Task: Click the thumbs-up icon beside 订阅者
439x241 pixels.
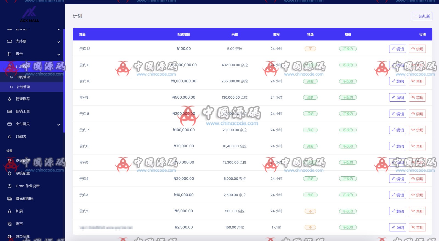Action: pyautogui.click(x=10, y=137)
